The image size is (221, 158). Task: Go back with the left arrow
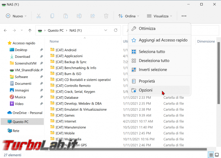[x=5, y=30]
